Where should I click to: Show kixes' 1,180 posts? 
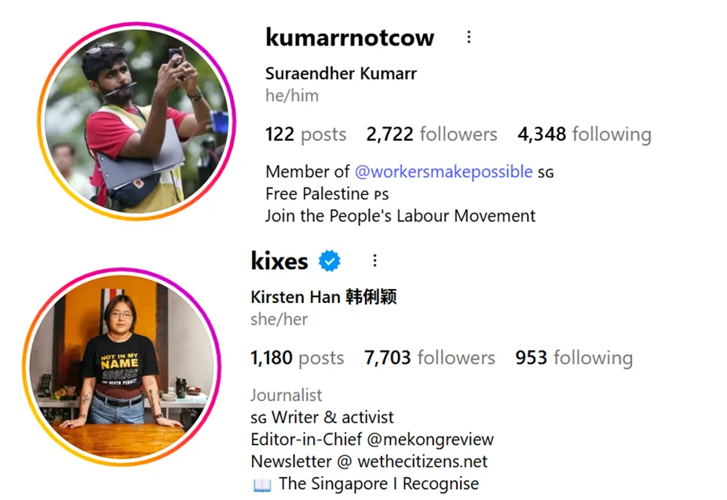tap(298, 358)
